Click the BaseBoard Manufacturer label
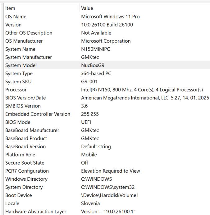Image resolution: width=210 pixels, height=215 pixels. pyautogui.click(x=32, y=130)
